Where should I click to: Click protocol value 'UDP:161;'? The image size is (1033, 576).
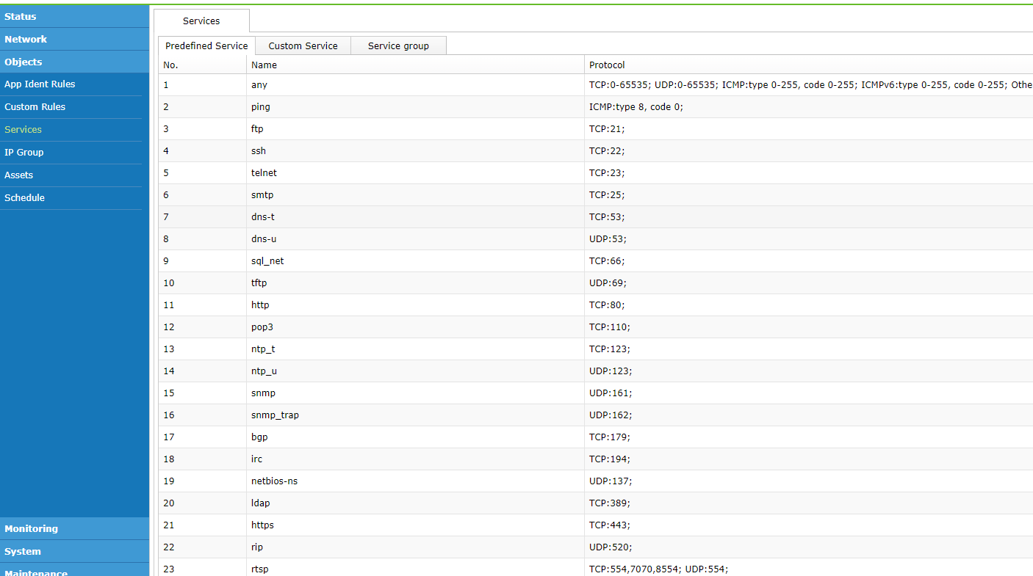611,393
